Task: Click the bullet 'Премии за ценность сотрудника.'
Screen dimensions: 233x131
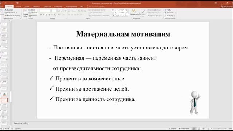Action: tap(95, 99)
